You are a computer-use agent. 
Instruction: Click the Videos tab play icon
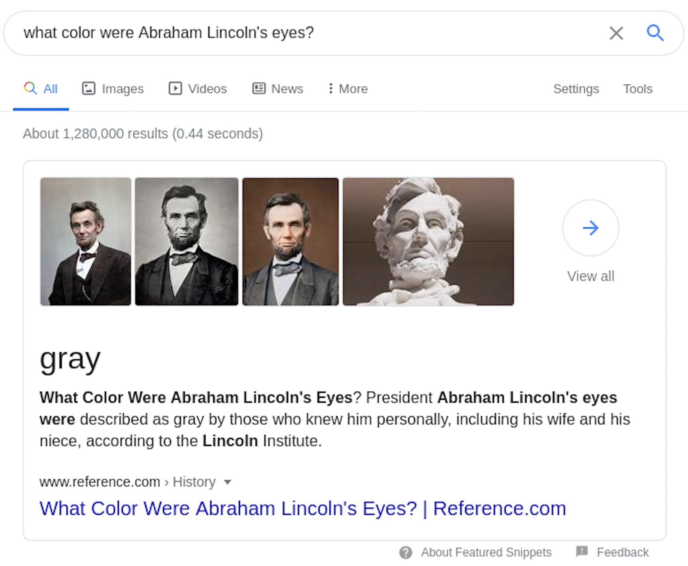175,88
